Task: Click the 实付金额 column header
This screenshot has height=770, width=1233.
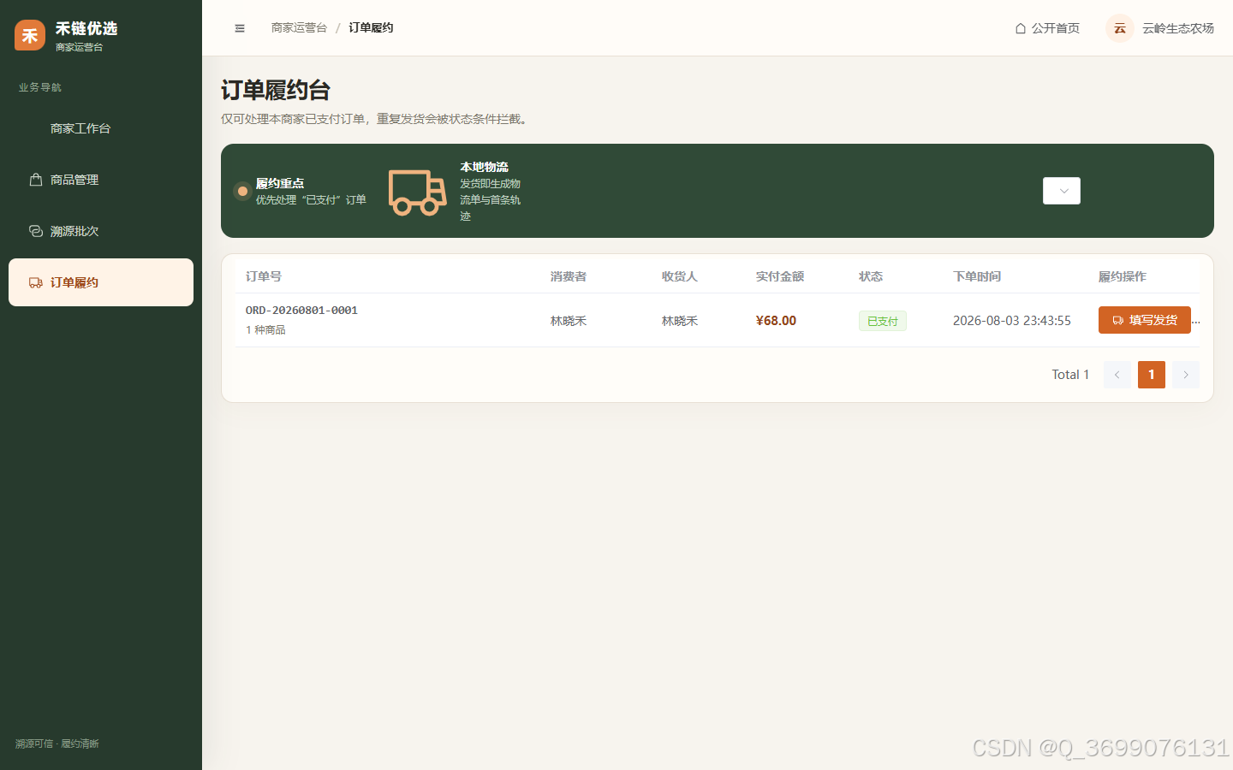Action: click(780, 276)
